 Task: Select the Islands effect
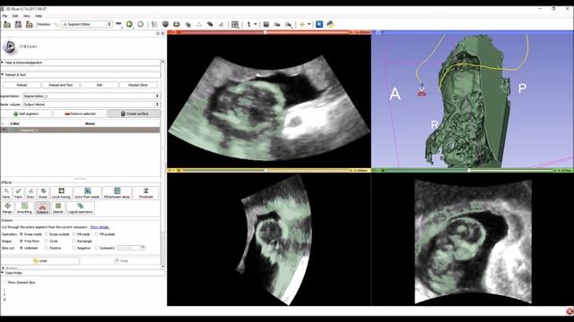pyautogui.click(x=57, y=208)
